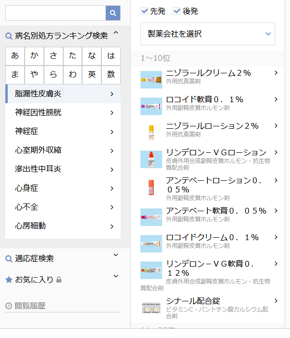Expand the 適応症検索 section
290x338 pixels.
[x=116, y=255]
